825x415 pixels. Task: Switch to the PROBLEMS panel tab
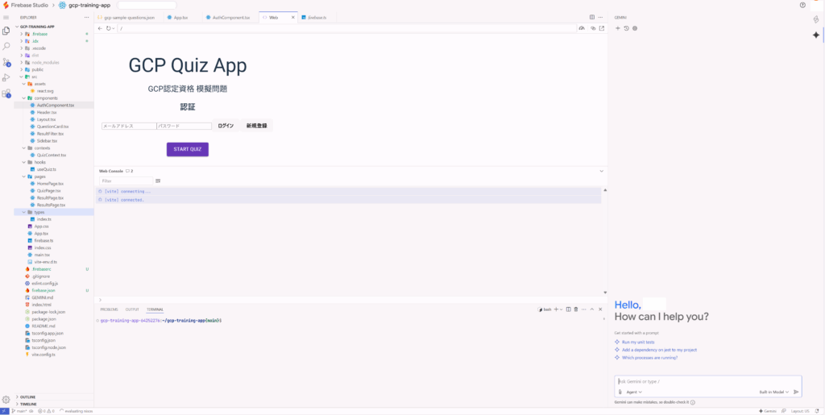point(109,309)
